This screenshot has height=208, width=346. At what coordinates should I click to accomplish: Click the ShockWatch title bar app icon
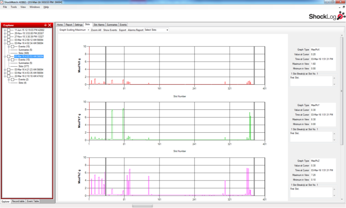[3, 2]
